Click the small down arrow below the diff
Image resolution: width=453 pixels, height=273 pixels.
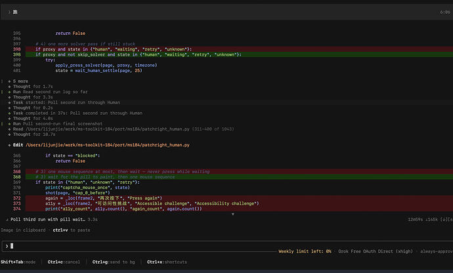tap(233, 215)
